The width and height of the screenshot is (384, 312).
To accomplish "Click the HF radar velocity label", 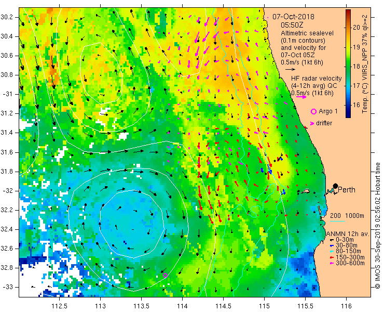I will 317,79.
